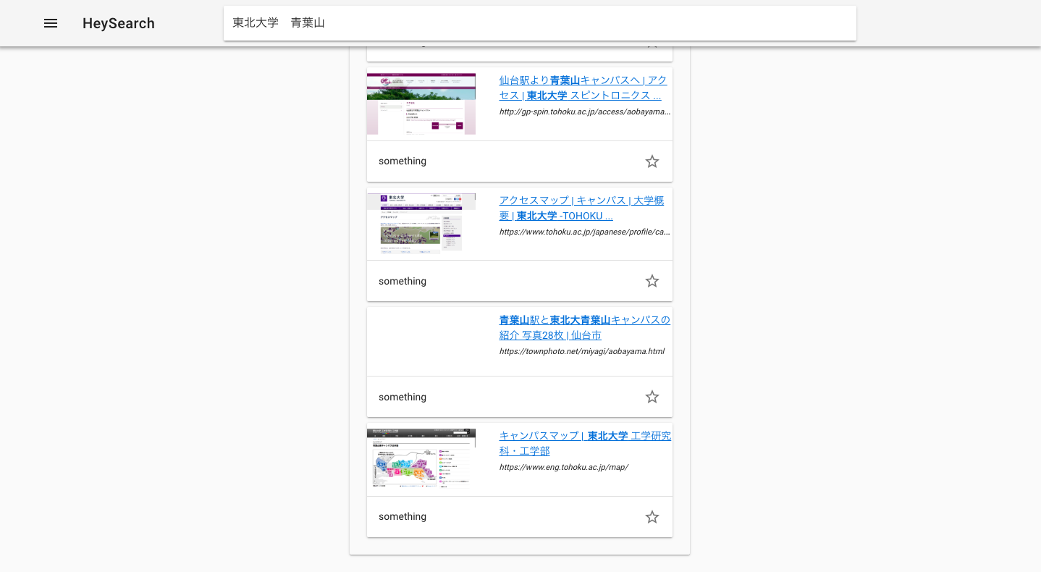Open the アクセスマップ | キャンパス link
The image size is (1041, 572).
pos(581,208)
